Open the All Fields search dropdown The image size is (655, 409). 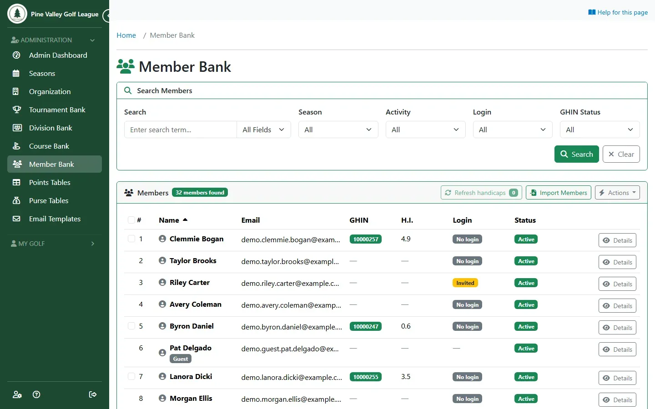264,130
